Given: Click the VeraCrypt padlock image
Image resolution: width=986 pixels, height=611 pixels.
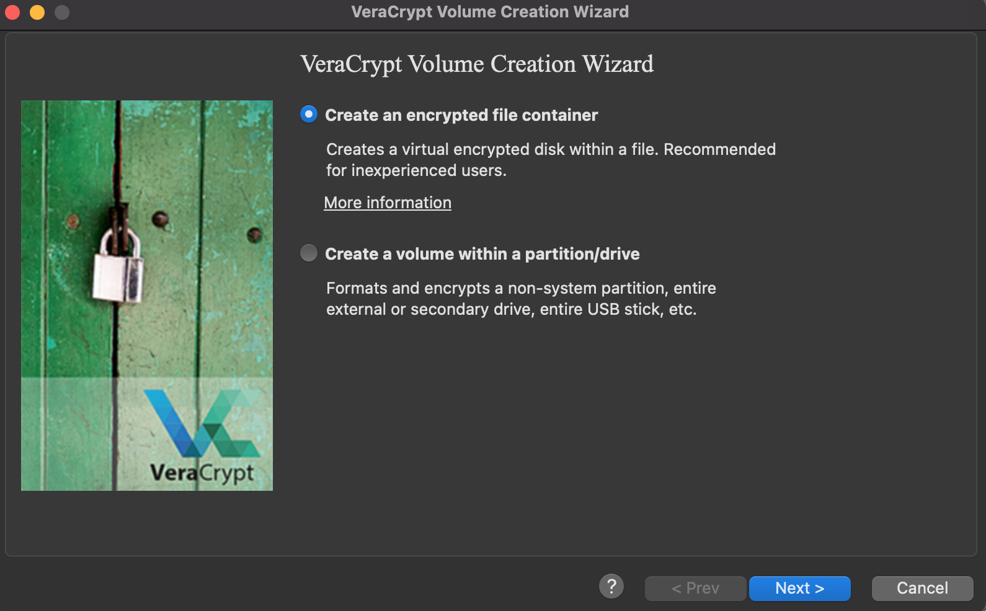Looking at the screenshot, I should [147, 296].
